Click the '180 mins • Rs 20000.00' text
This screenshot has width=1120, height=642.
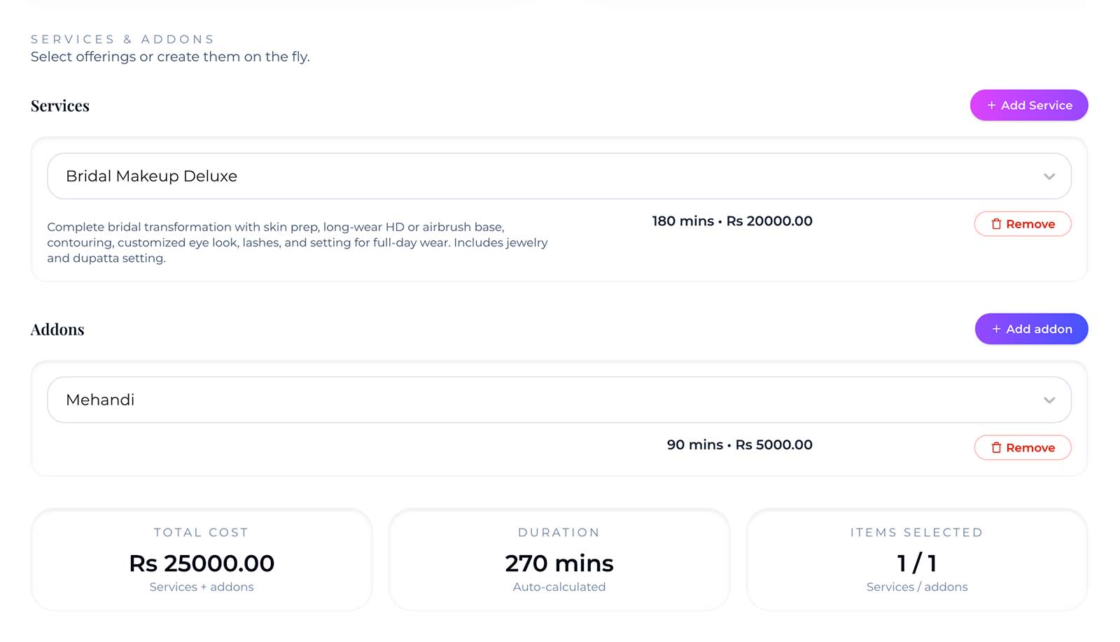(732, 221)
